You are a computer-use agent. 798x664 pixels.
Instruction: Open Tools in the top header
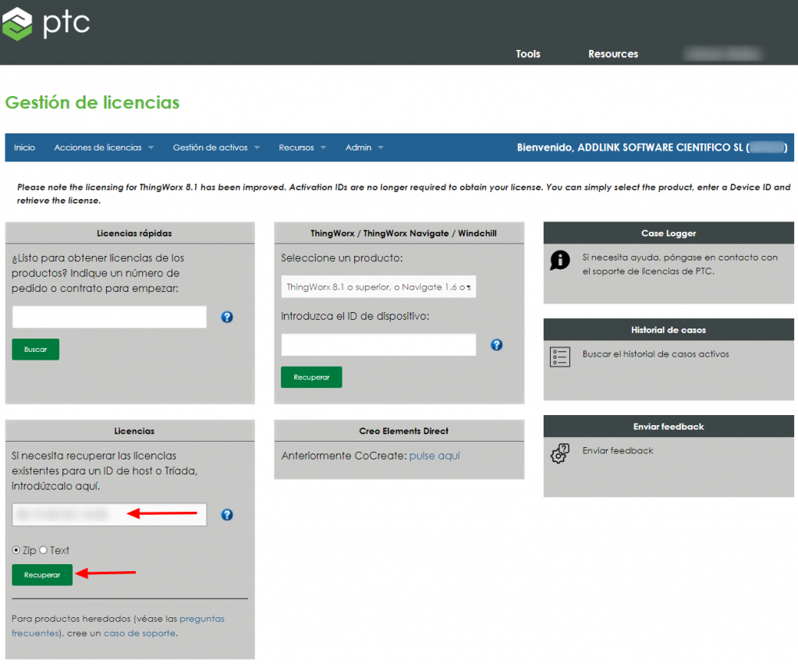coord(528,54)
